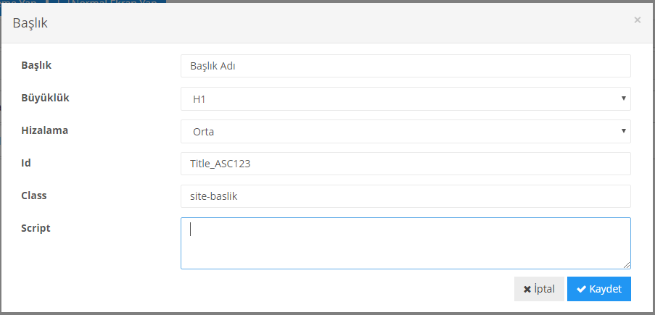Click the Script textarea resize handle
The width and height of the screenshot is (655, 315).
tap(627, 265)
